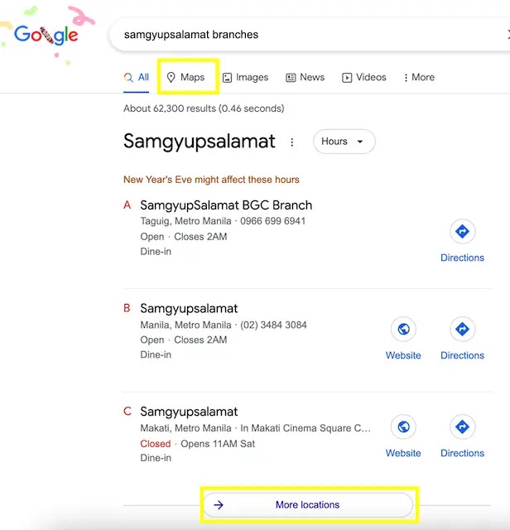Click the About 62,300 results text
The image size is (510, 530).
coord(204,108)
